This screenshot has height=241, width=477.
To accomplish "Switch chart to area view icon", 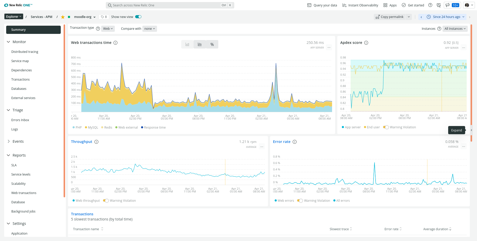I will click(x=187, y=44).
